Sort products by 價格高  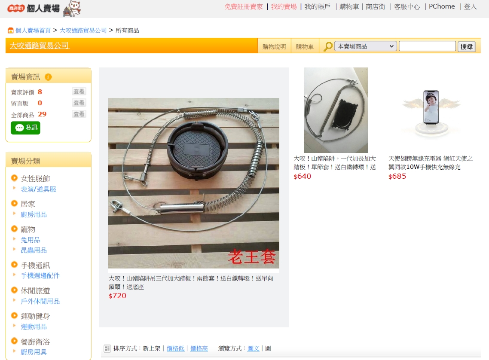pos(199,348)
